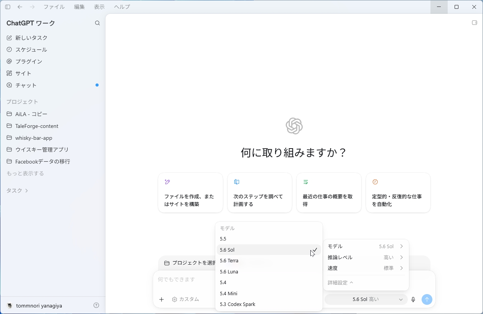483x314 pixels.
Task: Open プラグイン in the sidebar
Action: point(53,62)
